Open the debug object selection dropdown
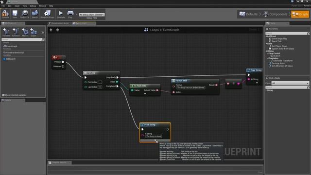This screenshot has width=311, height=175. pos(92,15)
